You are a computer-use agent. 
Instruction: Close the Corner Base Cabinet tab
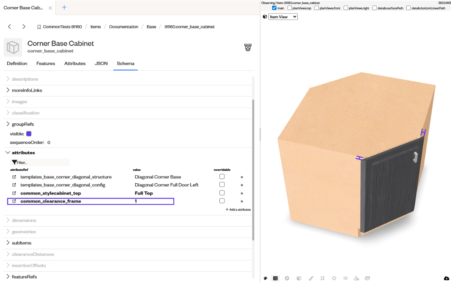[50, 8]
